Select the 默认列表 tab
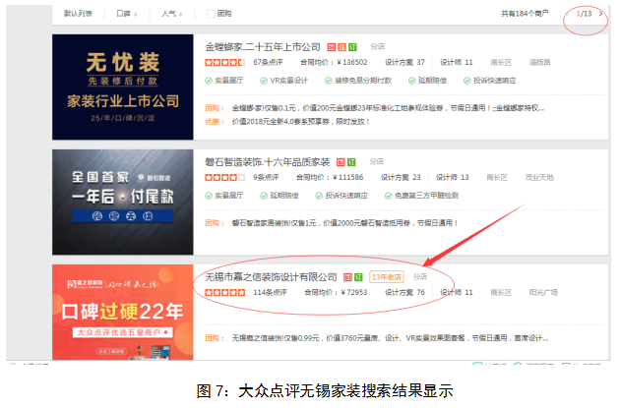Viewport: 621px width, 408px height. (x=78, y=14)
